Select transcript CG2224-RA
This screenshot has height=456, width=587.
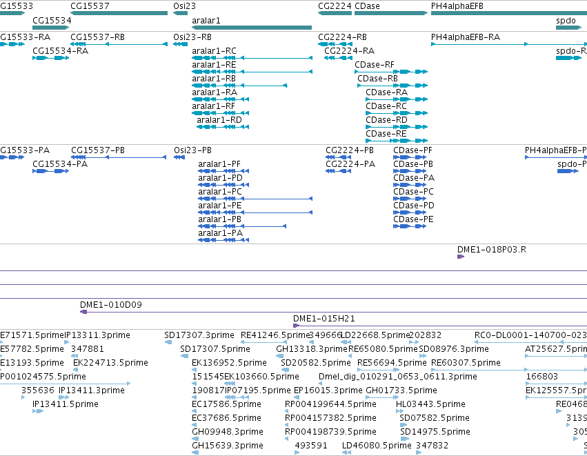(338, 58)
